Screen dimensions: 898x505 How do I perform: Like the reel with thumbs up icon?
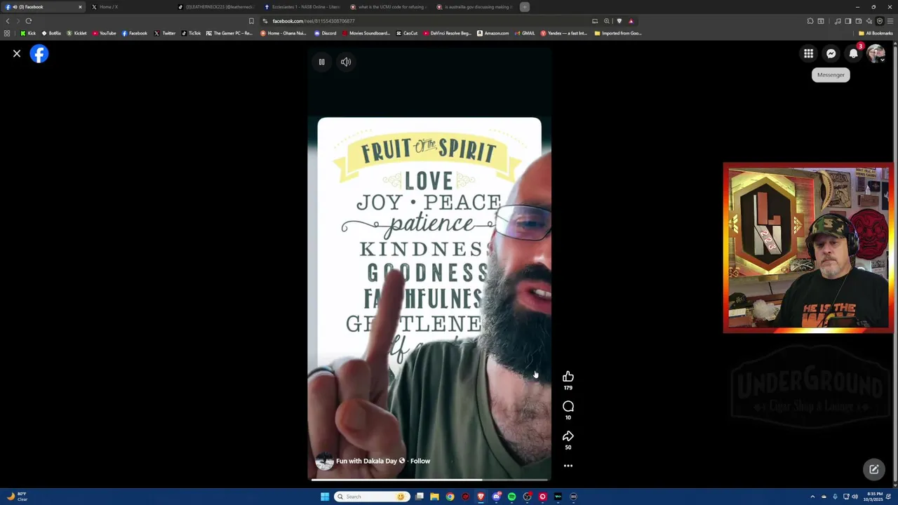pyautogui.click(x=568, y=377)
